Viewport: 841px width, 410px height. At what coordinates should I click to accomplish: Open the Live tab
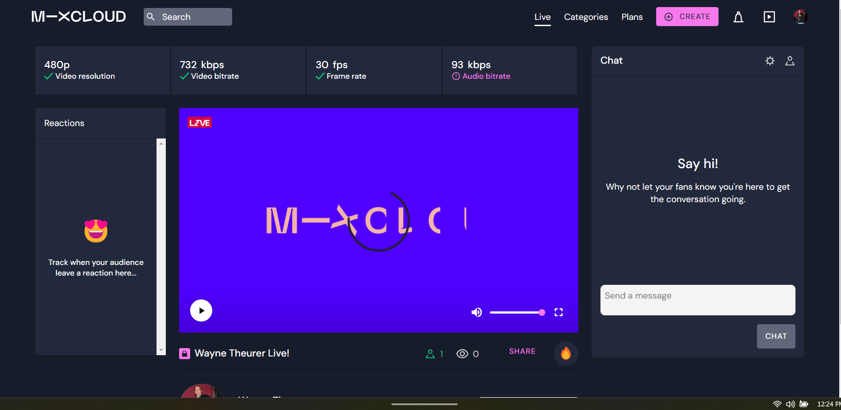(543, 17)
